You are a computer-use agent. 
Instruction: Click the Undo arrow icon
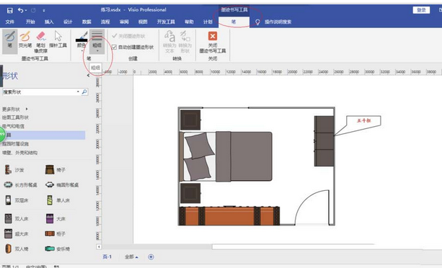click(x=21, y=10)
